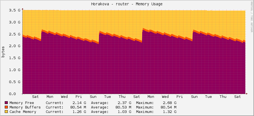Select the 'Cache Memory' legend label
The width and height of the screenshot is (254, 116).
[23, 112]
